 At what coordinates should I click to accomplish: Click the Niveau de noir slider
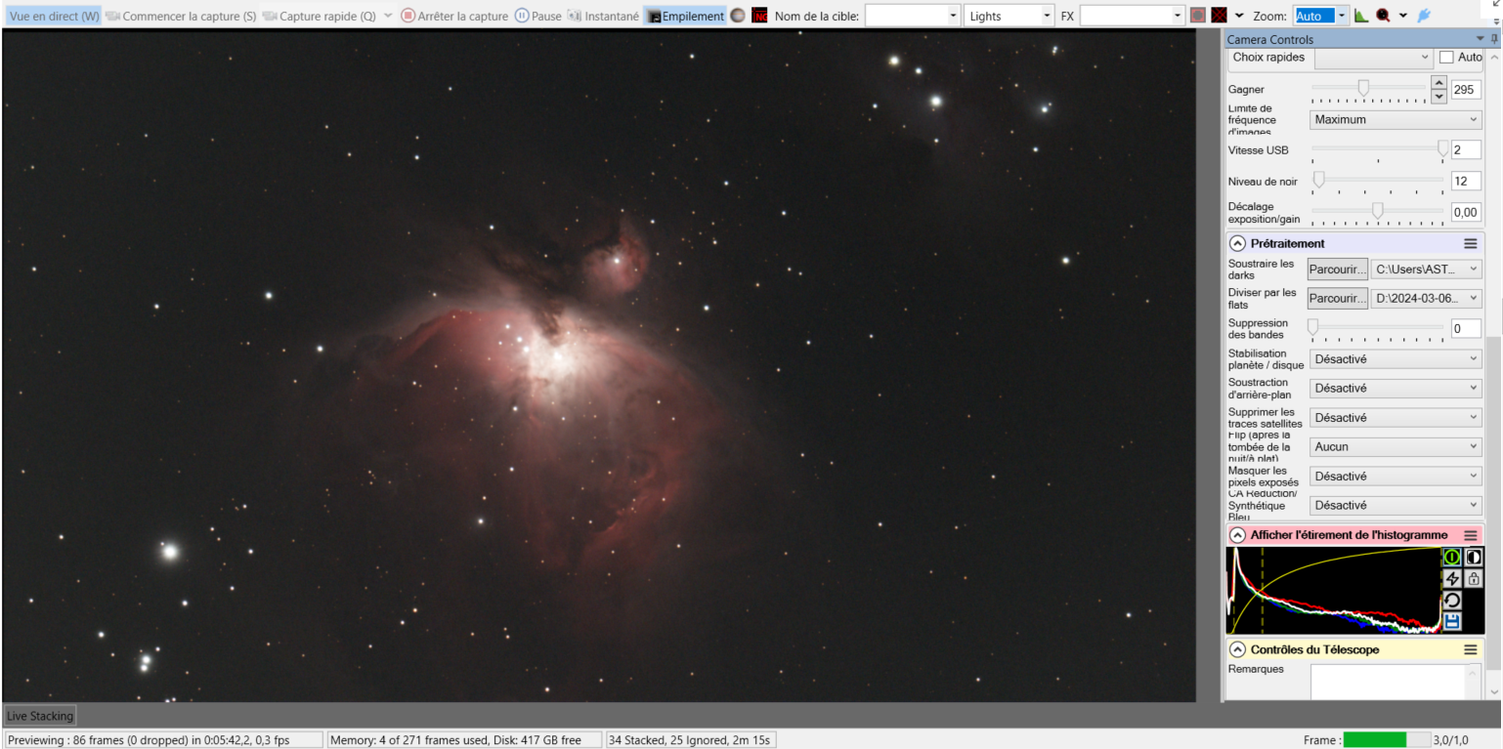tap(1378, 181)
